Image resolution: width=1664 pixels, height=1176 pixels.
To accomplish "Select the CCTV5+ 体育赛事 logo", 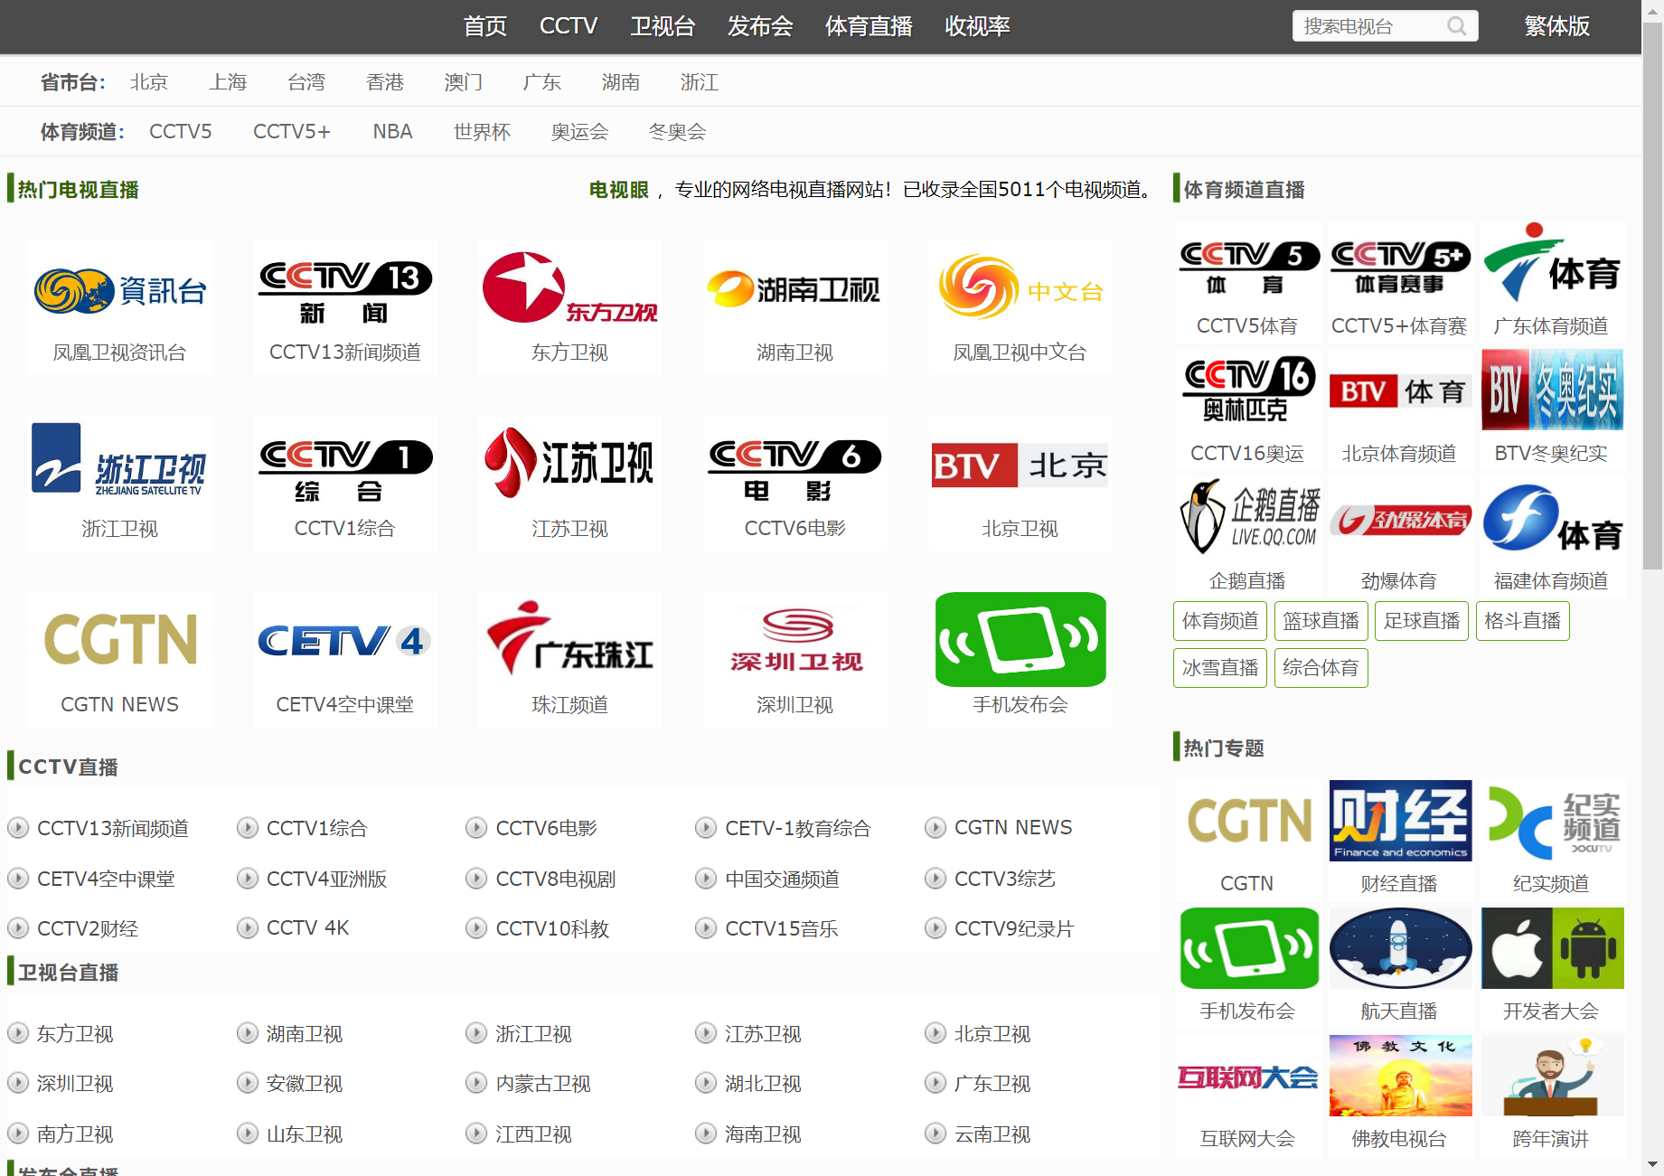I will coord(1400,268).
